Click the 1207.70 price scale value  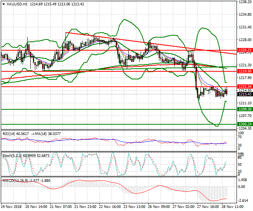[245, 116]
